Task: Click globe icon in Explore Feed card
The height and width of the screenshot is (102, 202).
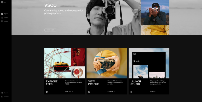Action: pyautogui.click(x=47, y=92)
